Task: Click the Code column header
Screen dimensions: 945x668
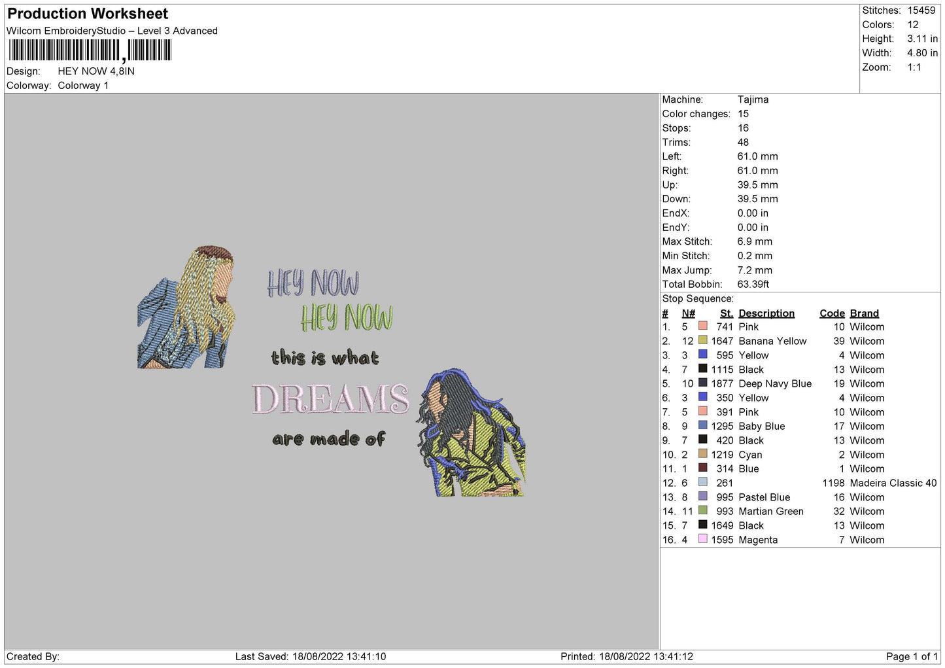Action: [x=832, y=313]
